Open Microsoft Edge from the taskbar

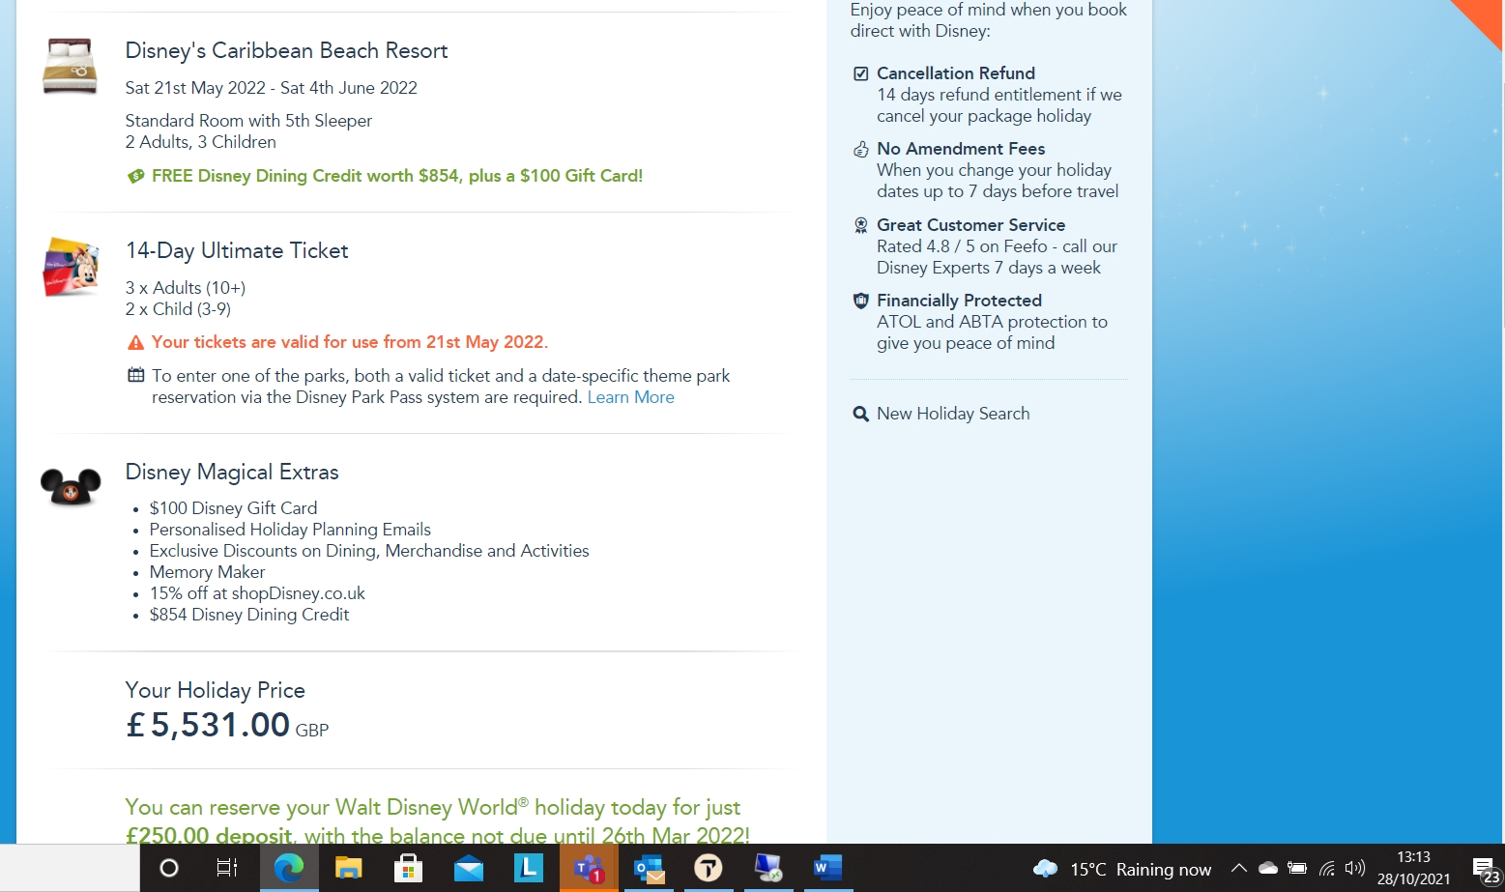[x=288, y=868]
